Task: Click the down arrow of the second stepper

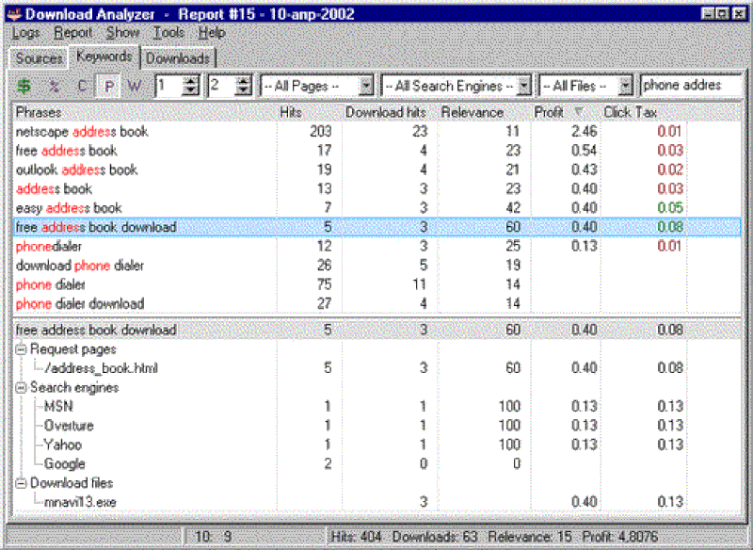Action: point(243,90)
